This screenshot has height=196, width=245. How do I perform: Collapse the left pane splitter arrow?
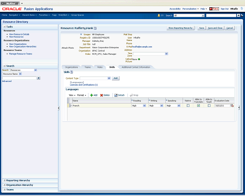click(x=59, y=108)
